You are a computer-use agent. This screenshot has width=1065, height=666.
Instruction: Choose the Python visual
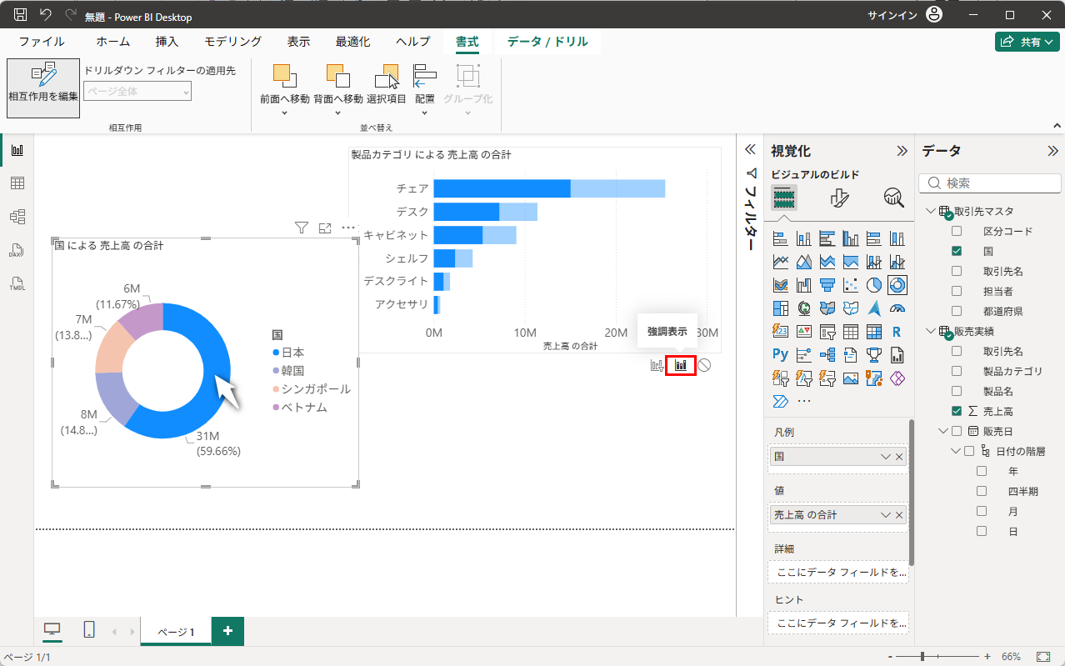point(781,355)
